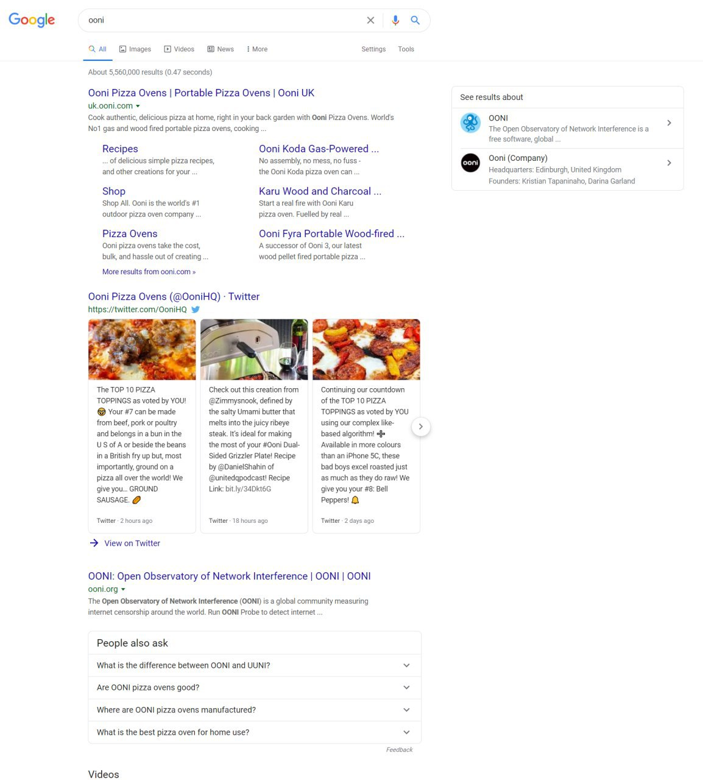
Task: Open 'Ooni Koda Gas-Powered' link
Action: click(319, 149)
